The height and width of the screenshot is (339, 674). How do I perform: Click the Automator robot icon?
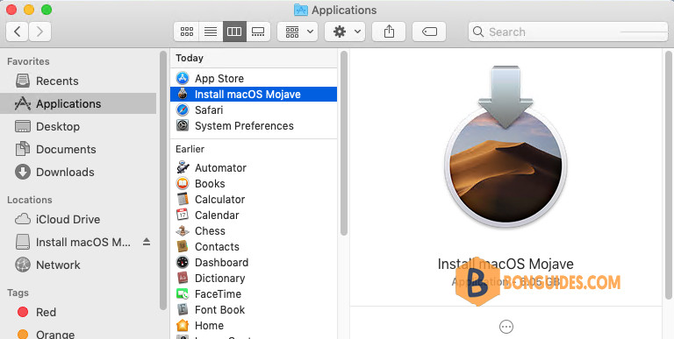[x=183, y=167]
